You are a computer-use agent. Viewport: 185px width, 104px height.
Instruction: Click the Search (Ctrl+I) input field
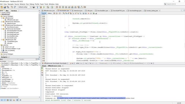pyautogui.click(x=175, y=4)
